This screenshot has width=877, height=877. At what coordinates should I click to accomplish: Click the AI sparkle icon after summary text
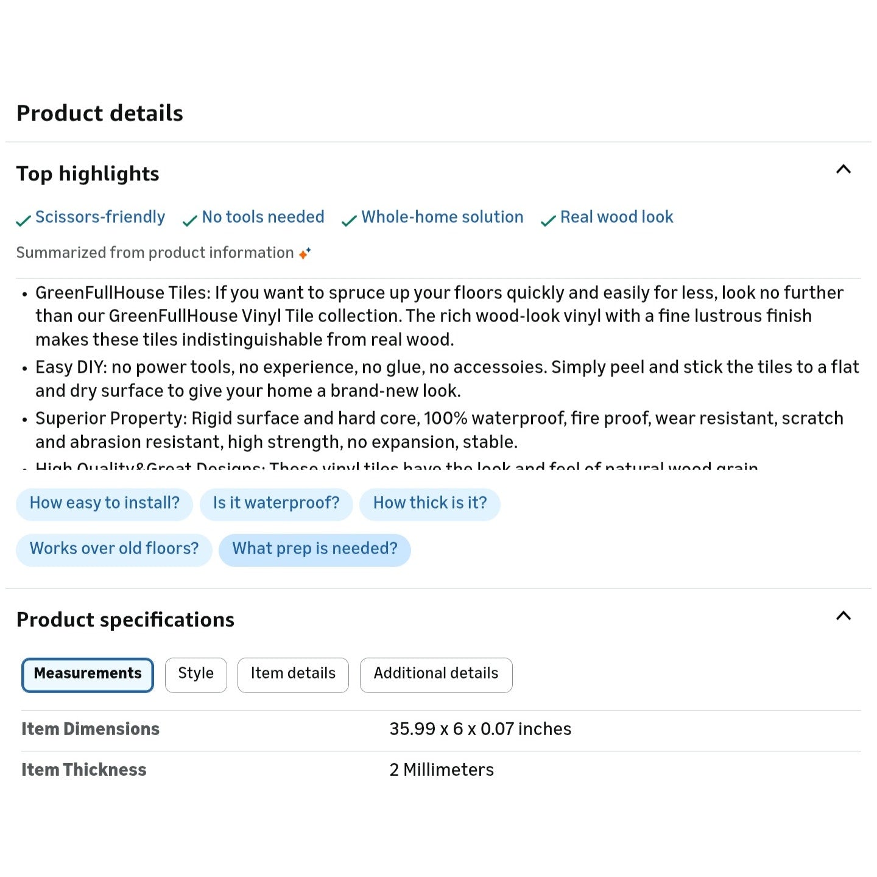tap(305, 253)
